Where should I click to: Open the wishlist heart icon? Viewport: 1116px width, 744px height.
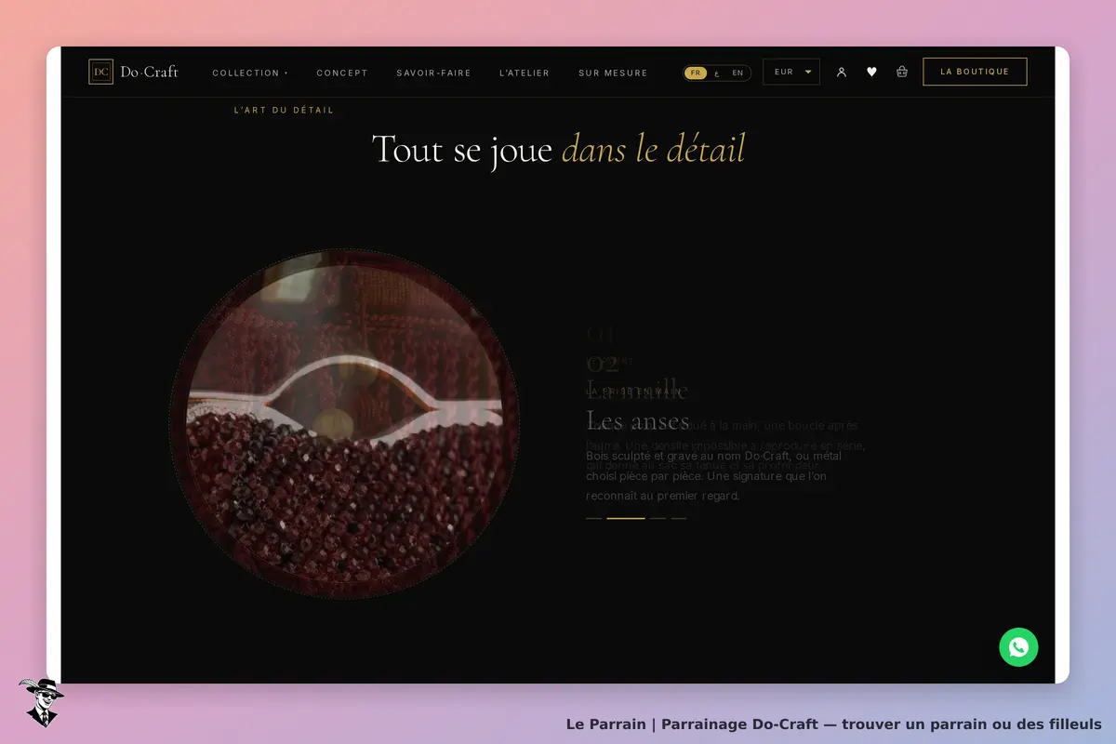point(871,72)
